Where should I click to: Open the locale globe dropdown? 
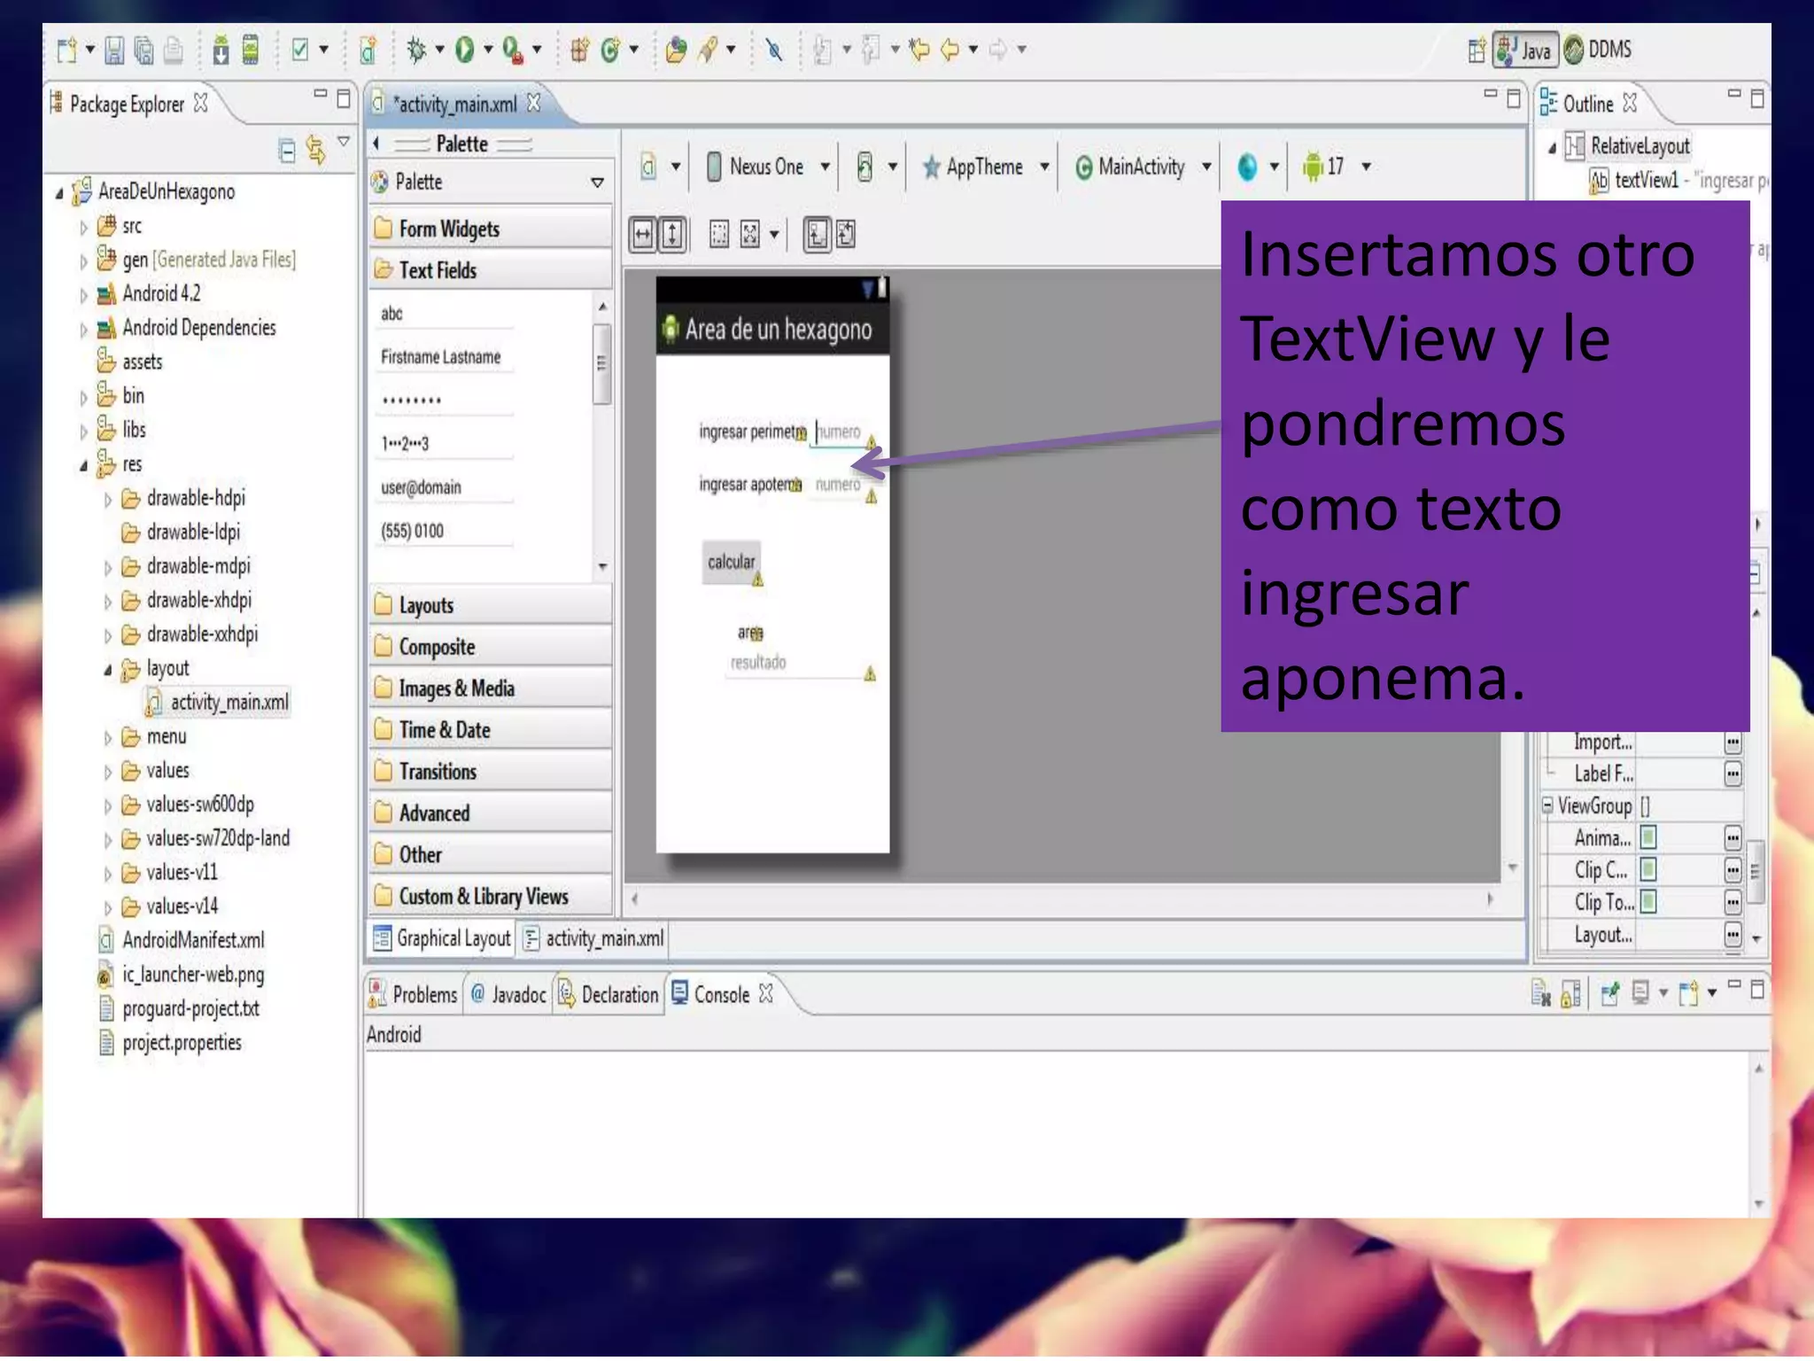click(1257, 167)
